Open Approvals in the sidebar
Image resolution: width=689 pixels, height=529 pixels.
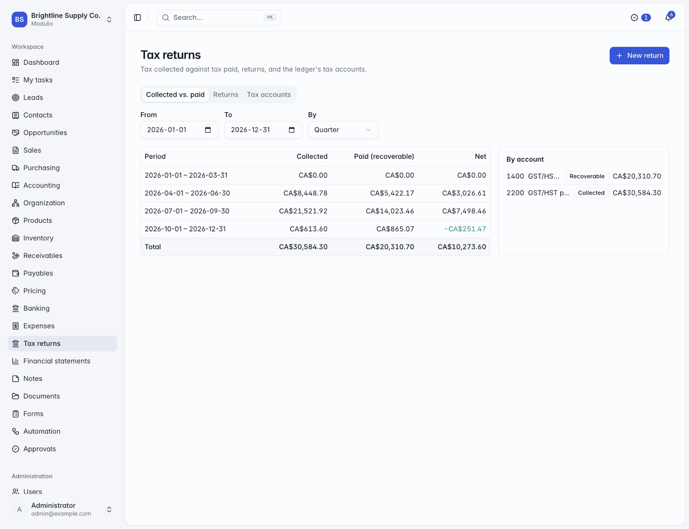pyautogui.click(x=62, y=449)
